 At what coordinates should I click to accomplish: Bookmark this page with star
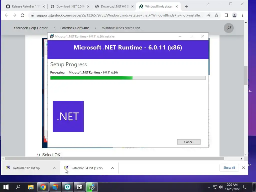coord(216,15)
